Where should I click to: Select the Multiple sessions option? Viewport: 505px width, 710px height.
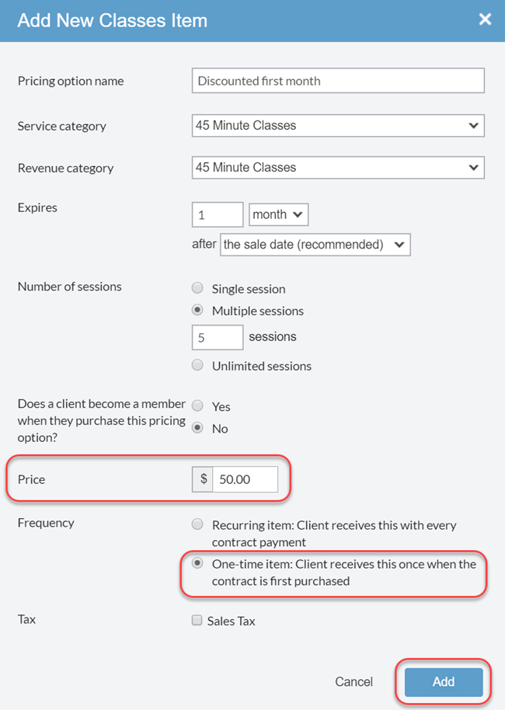tap(197, 309)
